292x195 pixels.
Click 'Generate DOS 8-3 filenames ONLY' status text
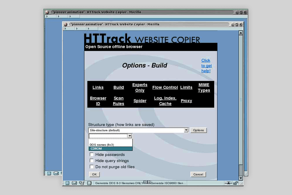point(119,183)
